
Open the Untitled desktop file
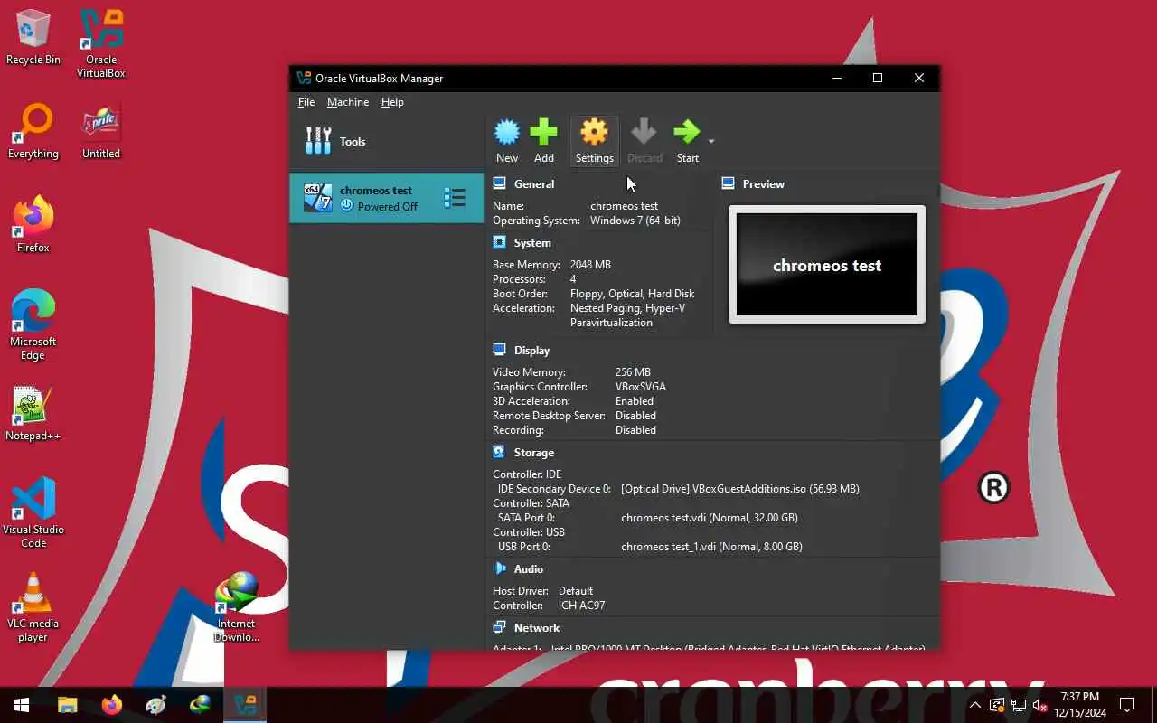tap(101, 132)
